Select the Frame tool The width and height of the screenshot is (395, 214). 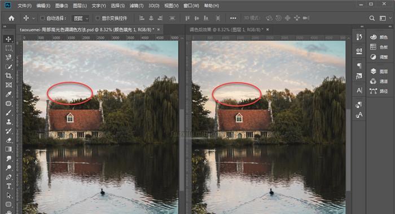pos(8,85)
